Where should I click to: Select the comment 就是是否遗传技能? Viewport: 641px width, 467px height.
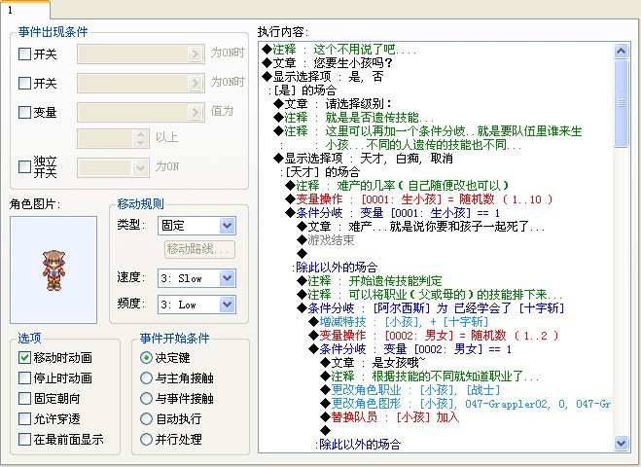(354, 118)
